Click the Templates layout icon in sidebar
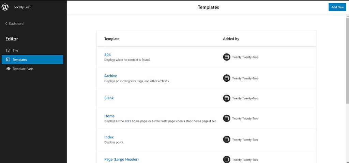 click(x=8, y=60)
